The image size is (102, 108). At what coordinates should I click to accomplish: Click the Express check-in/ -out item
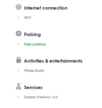(41, 97)
